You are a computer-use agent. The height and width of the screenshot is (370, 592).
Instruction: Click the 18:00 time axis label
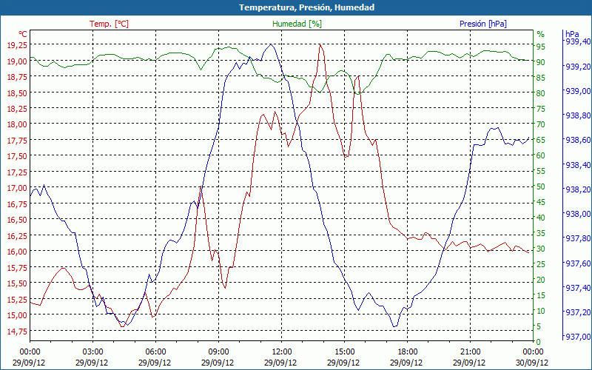(x=408, y=351)
